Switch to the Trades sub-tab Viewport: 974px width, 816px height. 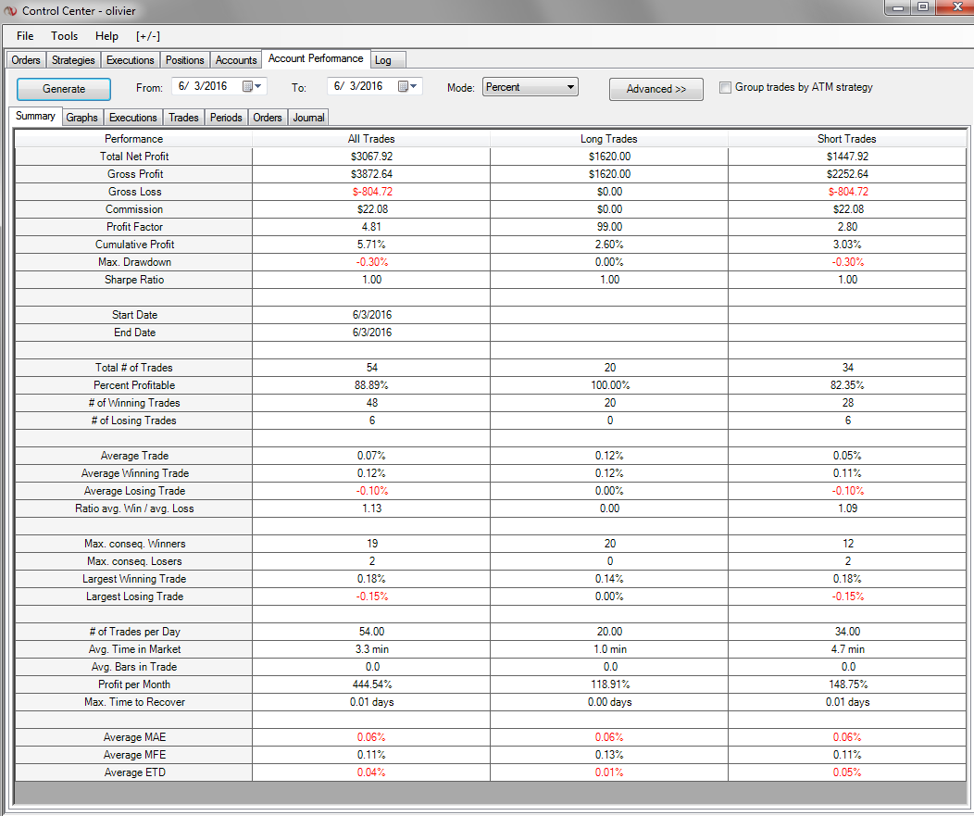183,118
